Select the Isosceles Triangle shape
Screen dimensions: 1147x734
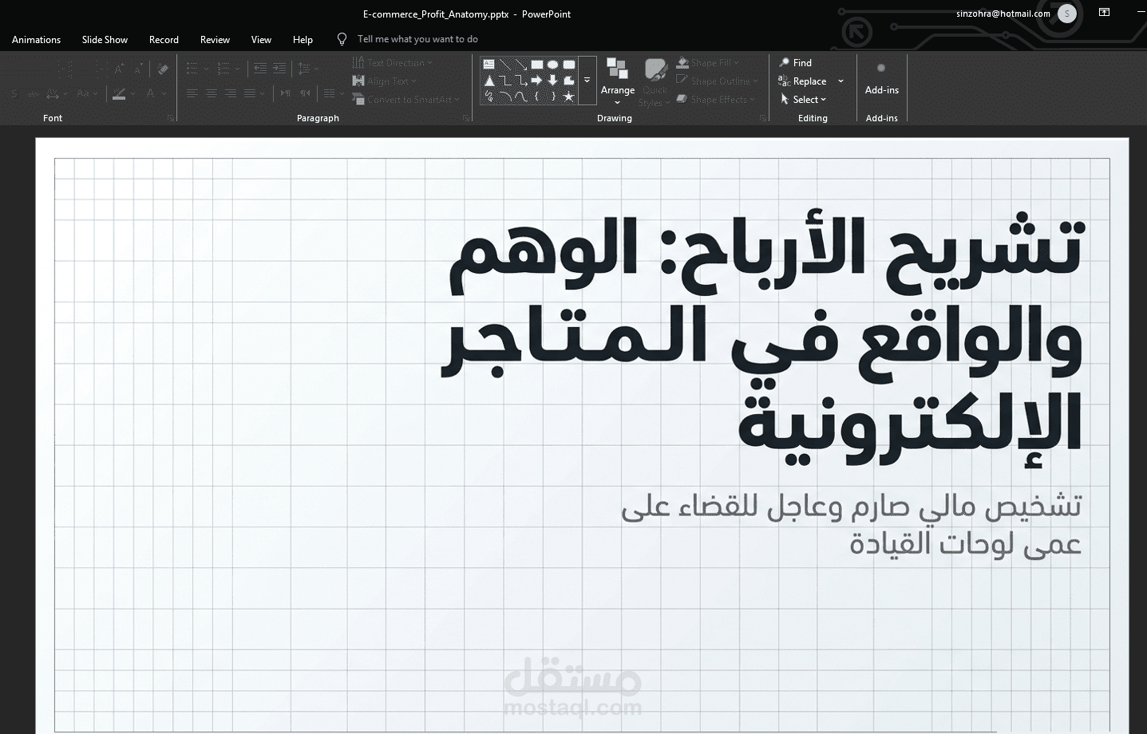(x=489, y=81)
